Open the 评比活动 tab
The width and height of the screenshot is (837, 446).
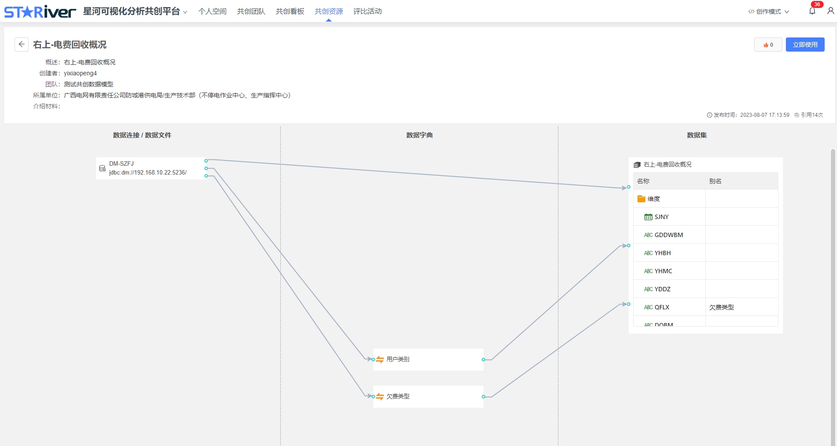click(367, 11)
